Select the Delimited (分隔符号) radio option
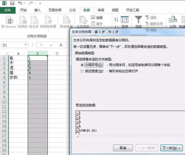This screenshot has height=155, width=185. tap(82, 65)
